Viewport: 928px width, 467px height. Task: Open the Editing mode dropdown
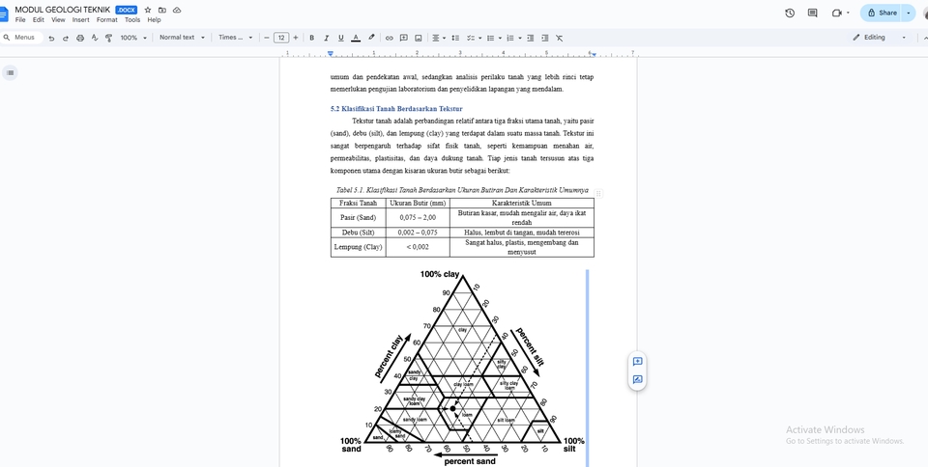point(880,38)
